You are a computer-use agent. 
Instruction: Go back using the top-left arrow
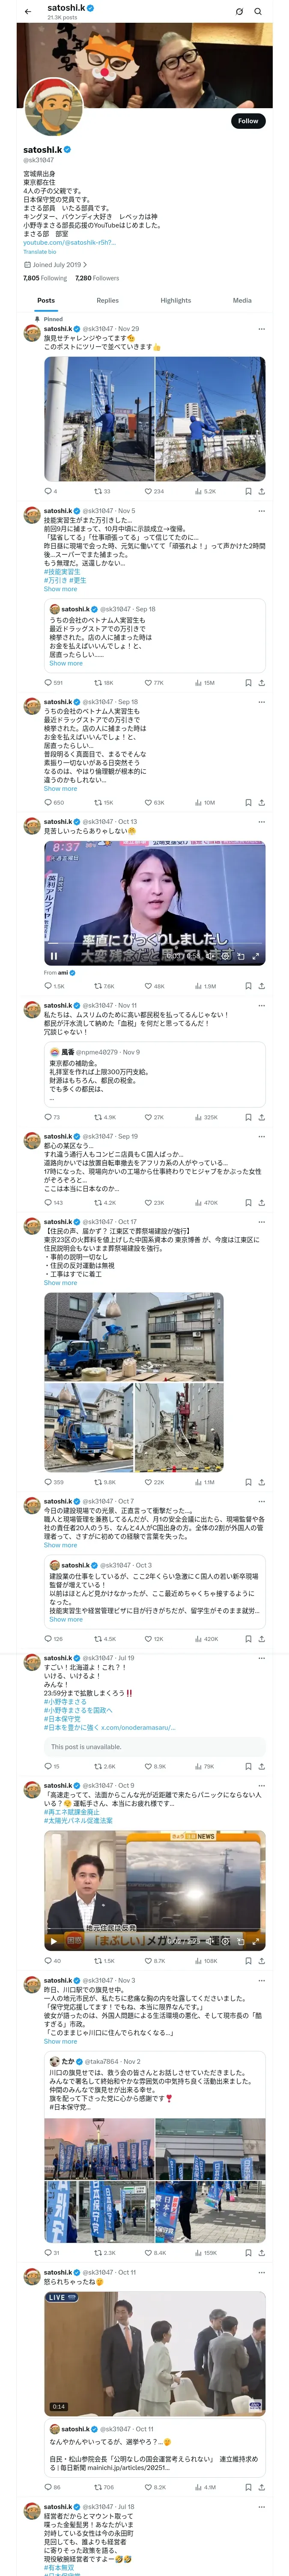click(28, 12)
